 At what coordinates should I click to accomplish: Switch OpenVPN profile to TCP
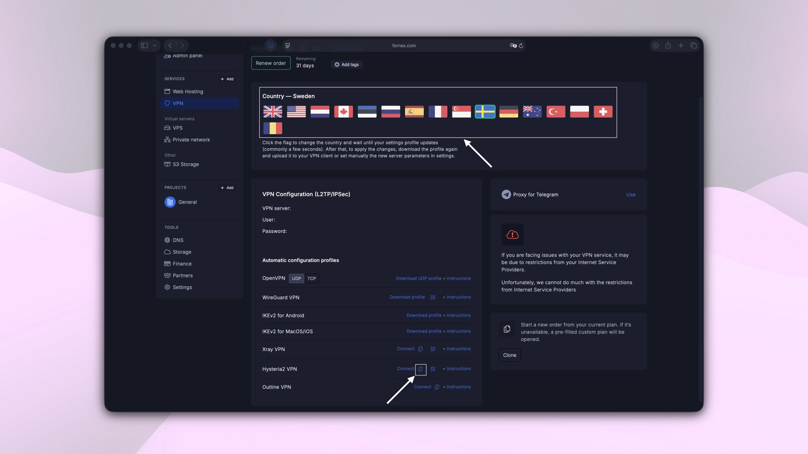coord(311,278)
